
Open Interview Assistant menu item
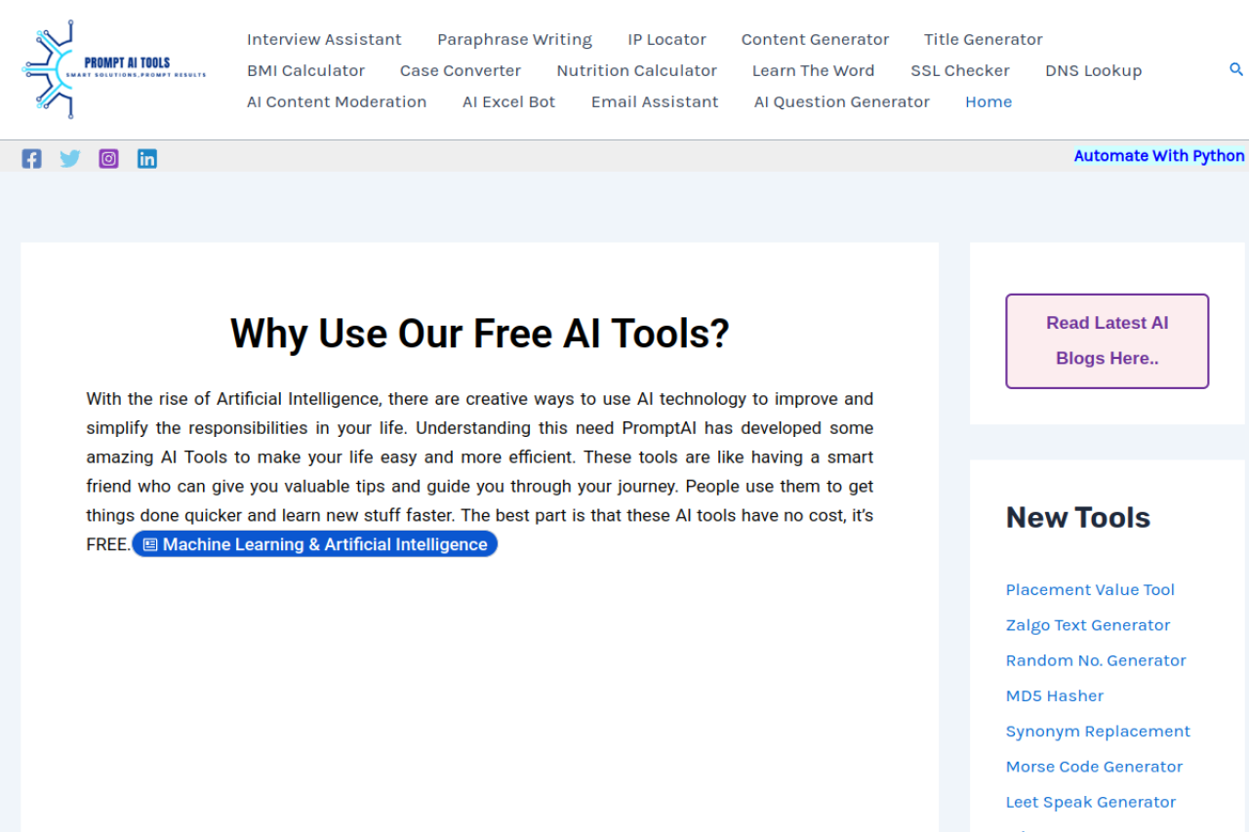click(324, 39)
